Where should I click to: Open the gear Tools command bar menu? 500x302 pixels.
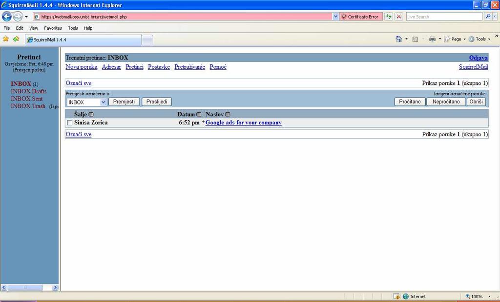click(479, 39)
